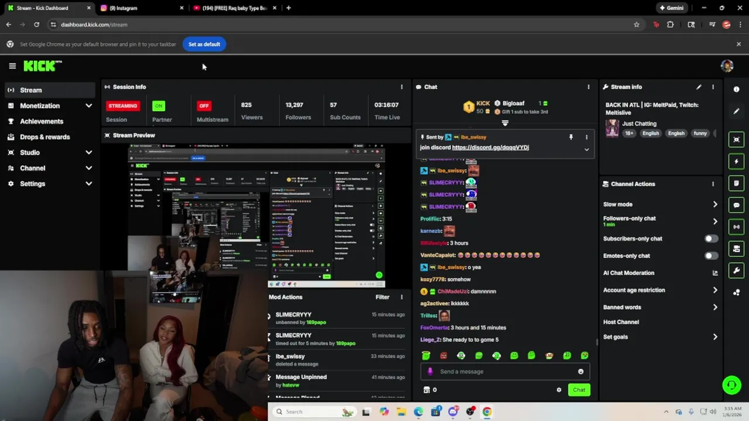Click Set as default for Chrome
This screenshot has width=749, height=421.
click(x=204, y=44)
